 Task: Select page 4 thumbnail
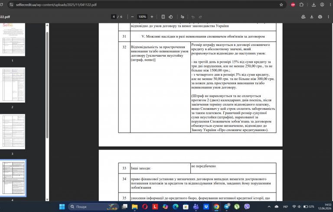click(x=13, y=178)
